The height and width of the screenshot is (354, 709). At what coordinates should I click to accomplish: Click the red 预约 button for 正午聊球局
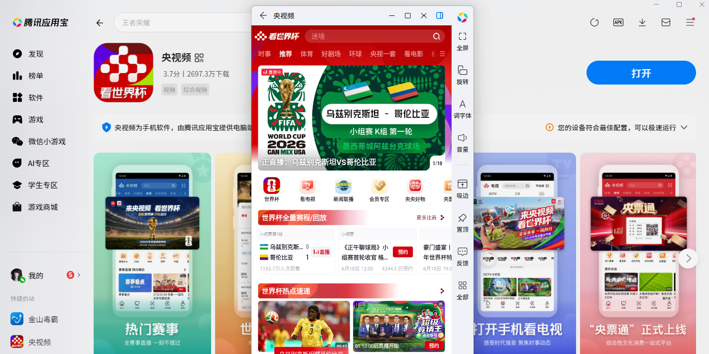pyautogui.click(x=403, y=252)
